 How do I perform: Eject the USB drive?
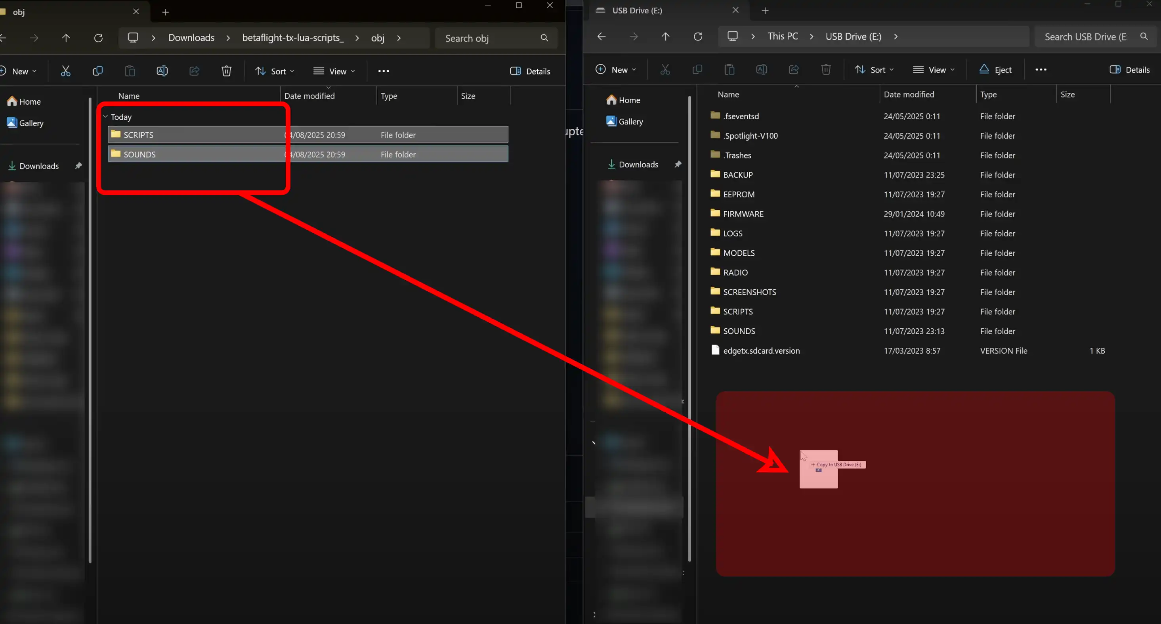[995, 70]
